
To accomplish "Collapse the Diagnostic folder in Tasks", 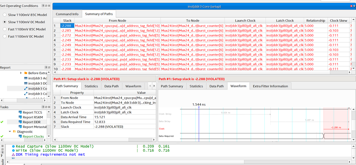I will [x=10, y=131].
